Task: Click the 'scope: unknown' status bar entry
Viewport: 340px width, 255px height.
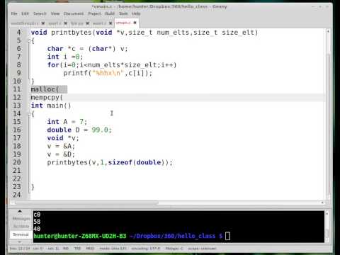Action: coord(202,249)
